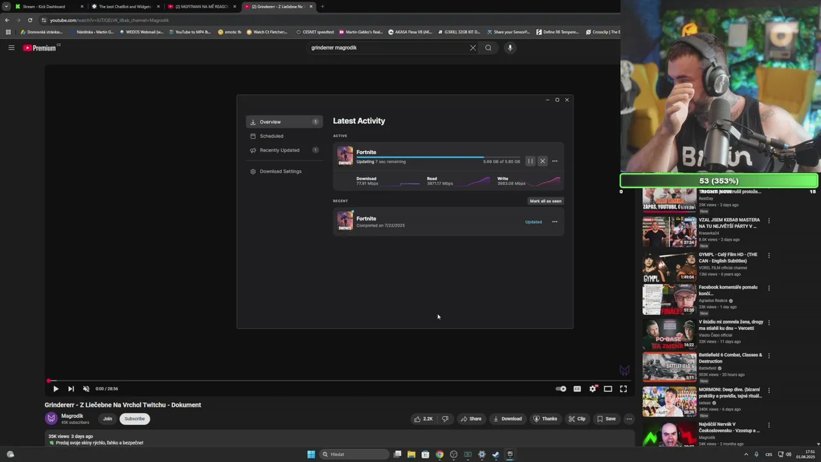821x462 pixels.
Task: Click the YouTube search field
Action: (387, 47)
